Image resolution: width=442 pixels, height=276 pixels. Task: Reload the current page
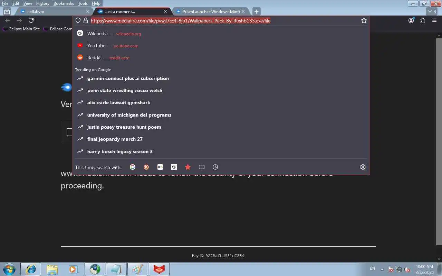tap(31, 20)
